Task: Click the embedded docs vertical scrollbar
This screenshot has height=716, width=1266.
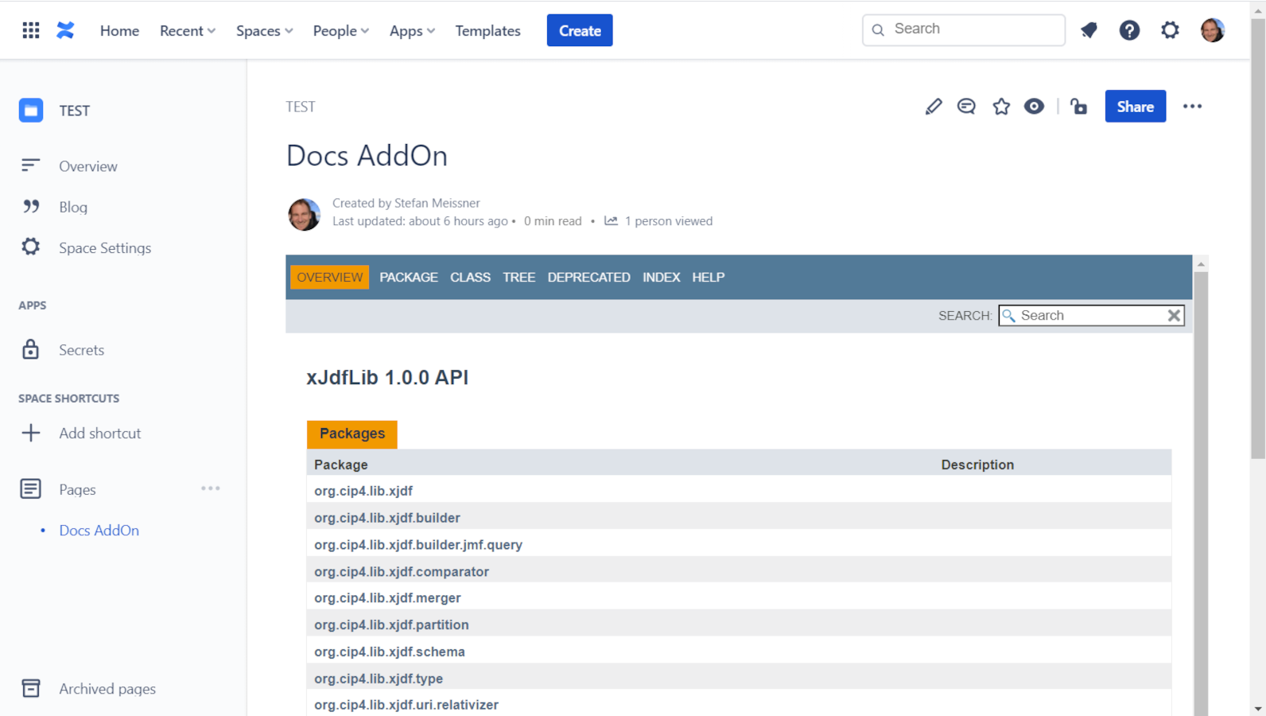Action: (1201, 477)
